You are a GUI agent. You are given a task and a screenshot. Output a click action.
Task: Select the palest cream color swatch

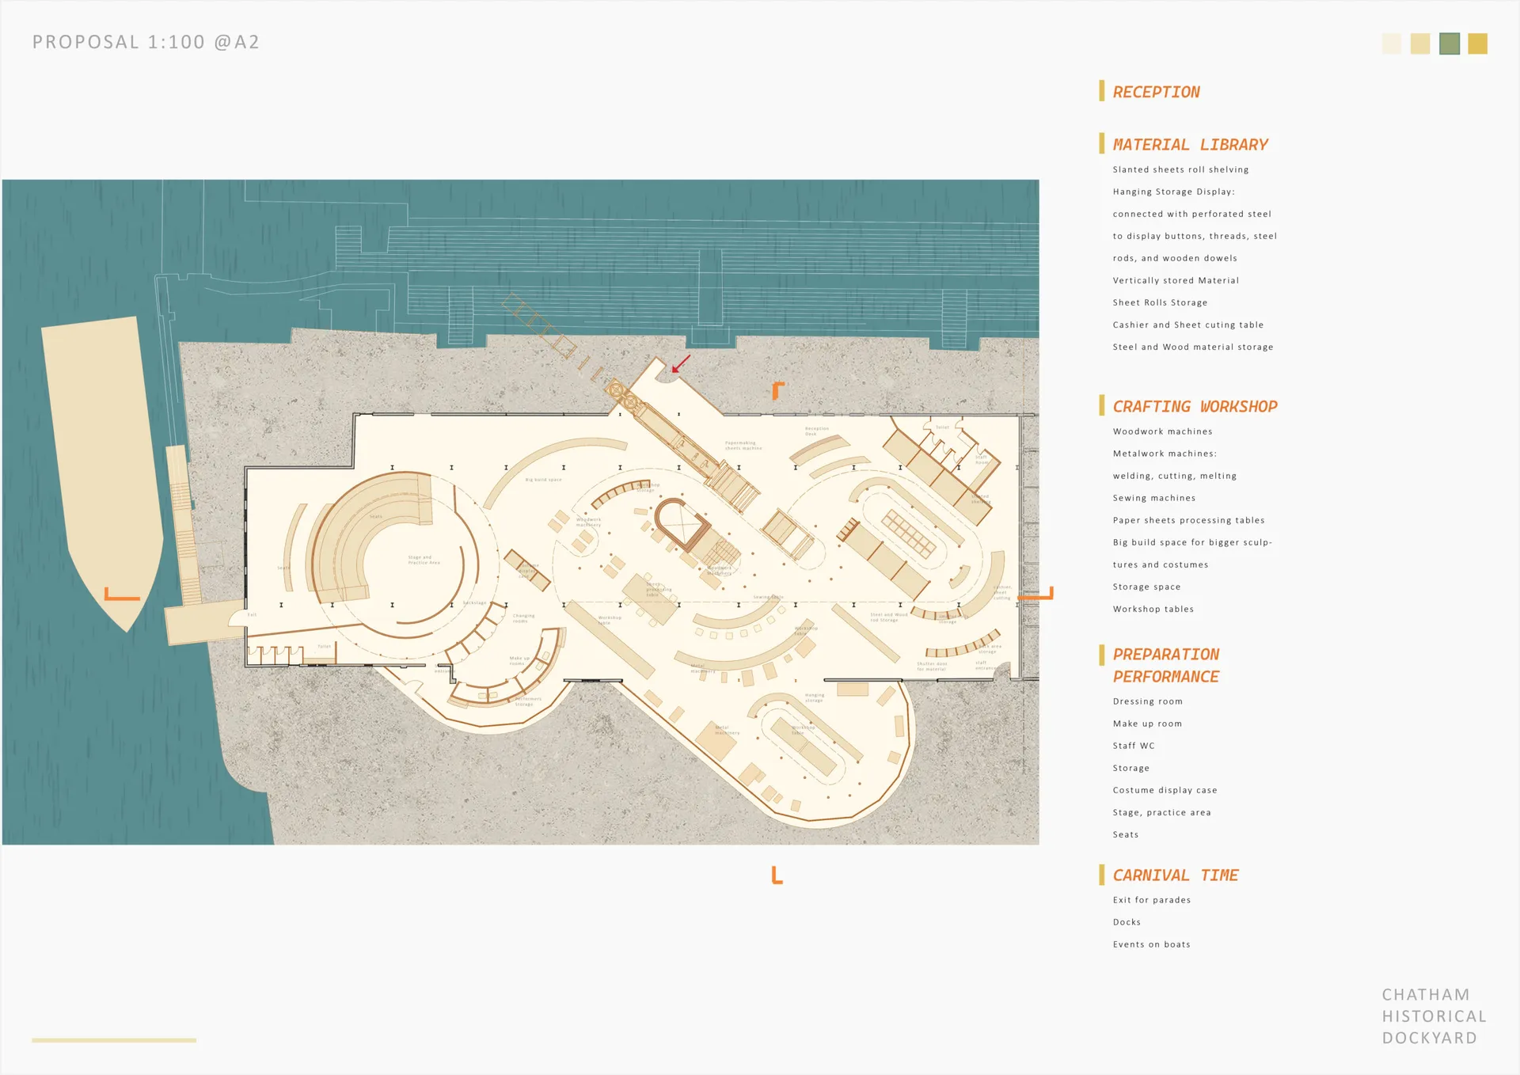coord(1391,44)
